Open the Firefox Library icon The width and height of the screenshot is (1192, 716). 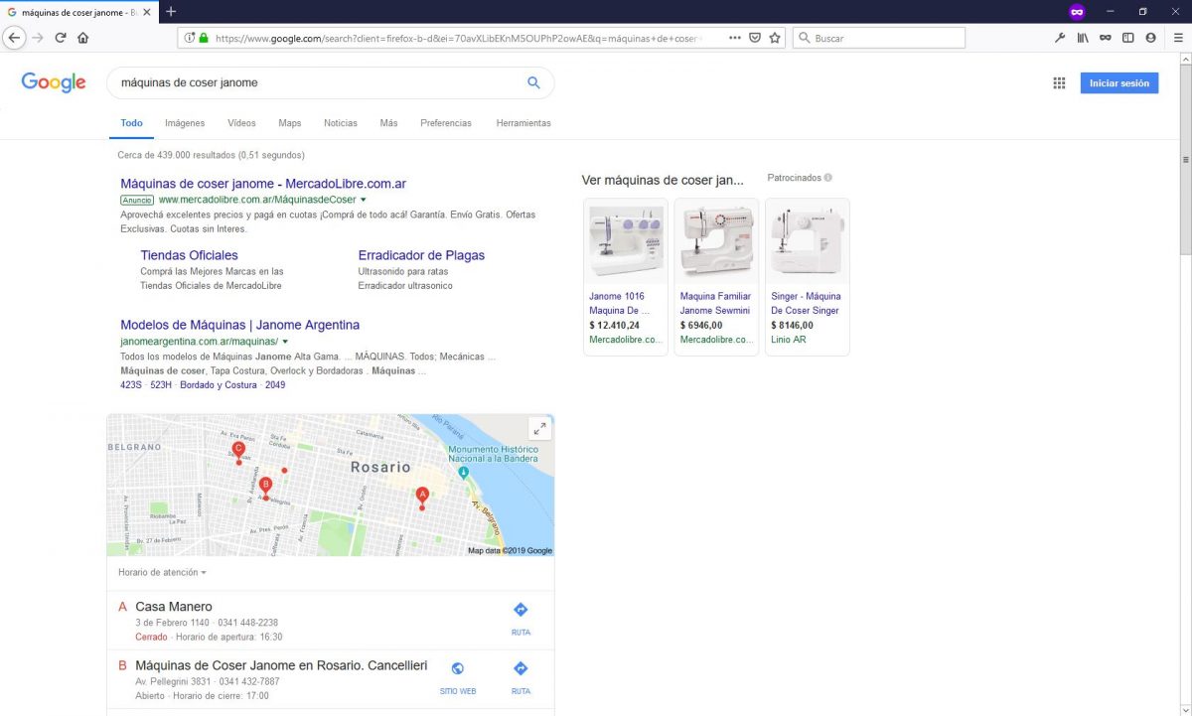1083,37
